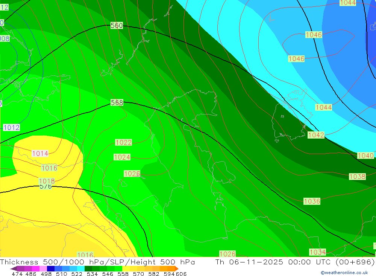
Task: Click the 546 legend value
Action: [x=108, y=274]
